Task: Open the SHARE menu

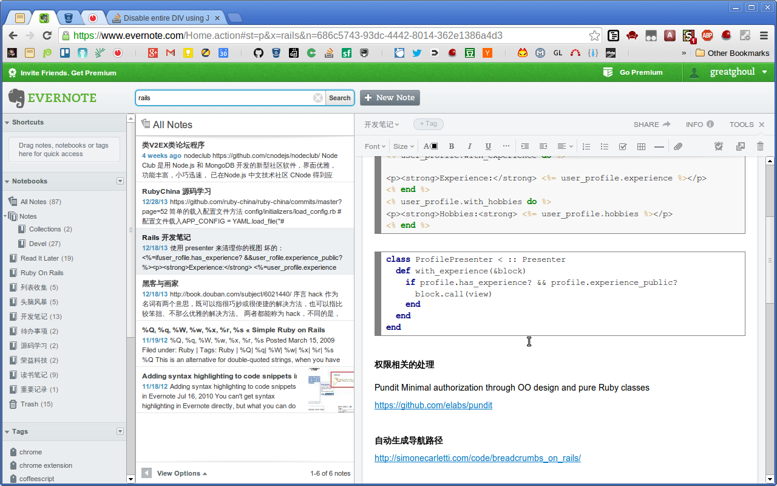Action: tap(652, 125)
